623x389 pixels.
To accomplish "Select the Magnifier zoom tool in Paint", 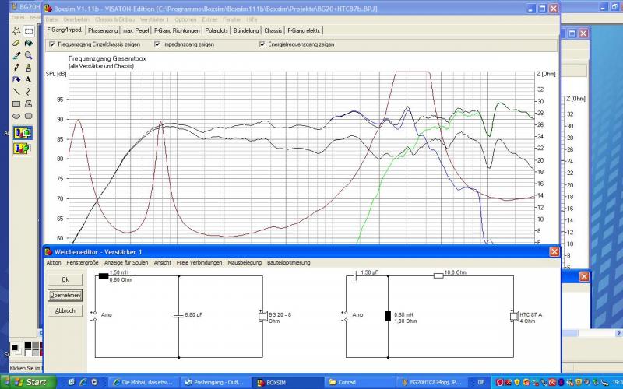I will [x=29, y=55].
